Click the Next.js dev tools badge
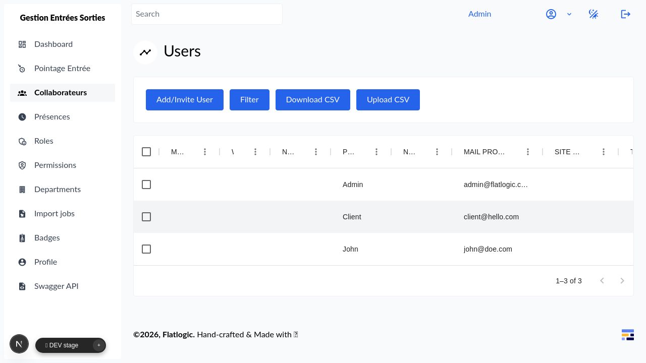 click(x=19, y=344)
